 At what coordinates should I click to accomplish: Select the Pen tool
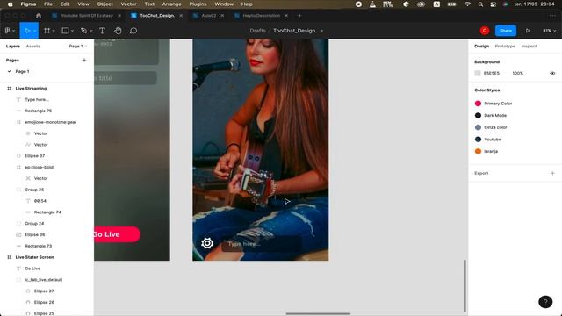coord(84,31)
